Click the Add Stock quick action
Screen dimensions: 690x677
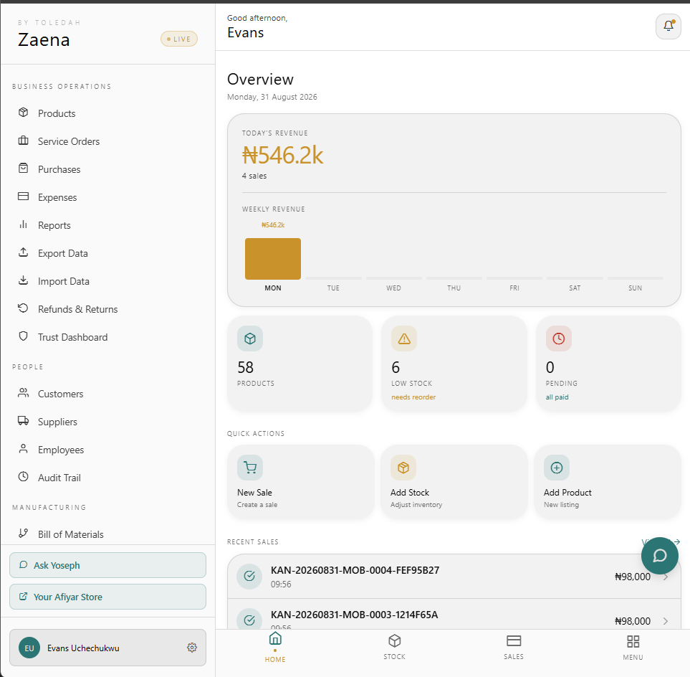pos(454,482)
